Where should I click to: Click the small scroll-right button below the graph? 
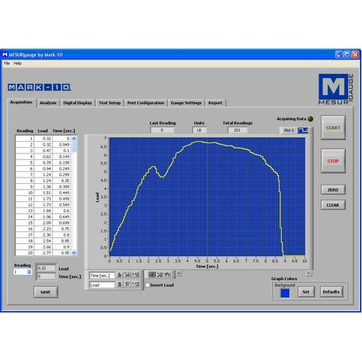coord(309,273)
